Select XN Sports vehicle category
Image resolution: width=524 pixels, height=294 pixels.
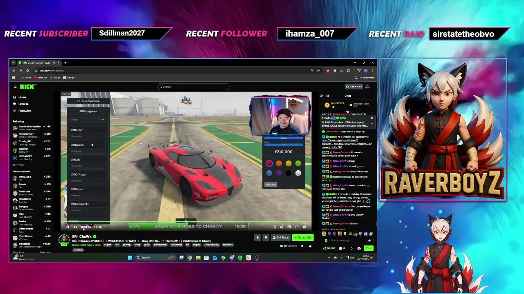pos(88,147)
